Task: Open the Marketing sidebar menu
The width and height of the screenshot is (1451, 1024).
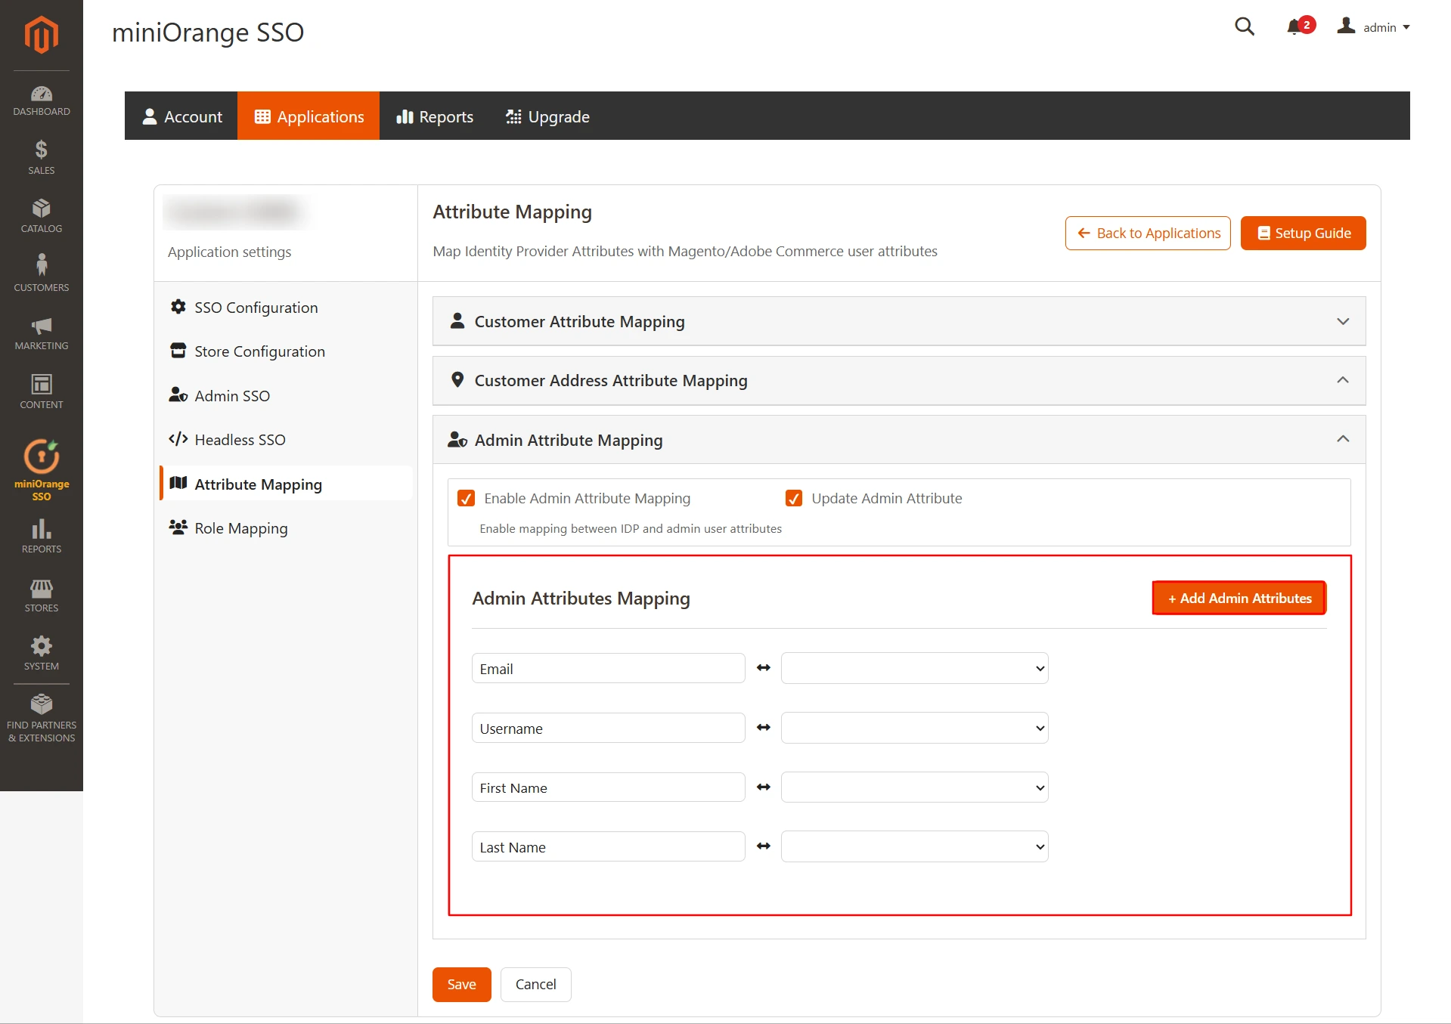Action: click(42, 333)
